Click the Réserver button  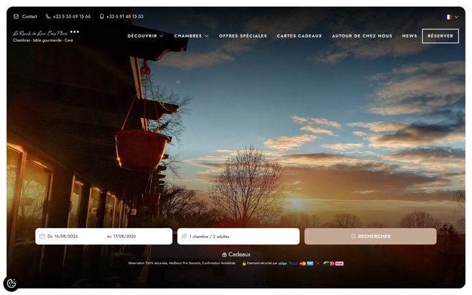(x=441, y=36)
